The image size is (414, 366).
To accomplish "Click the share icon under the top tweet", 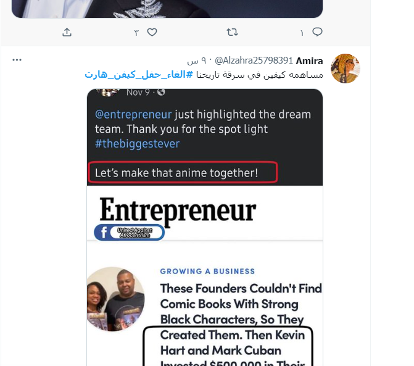I will pyautogui.click(x=67, y=32).
